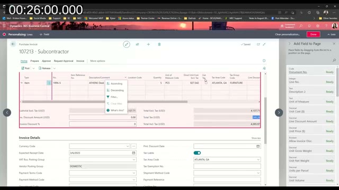
Task: Open Description/Comment column header dropdown
Action: [125, 78]
